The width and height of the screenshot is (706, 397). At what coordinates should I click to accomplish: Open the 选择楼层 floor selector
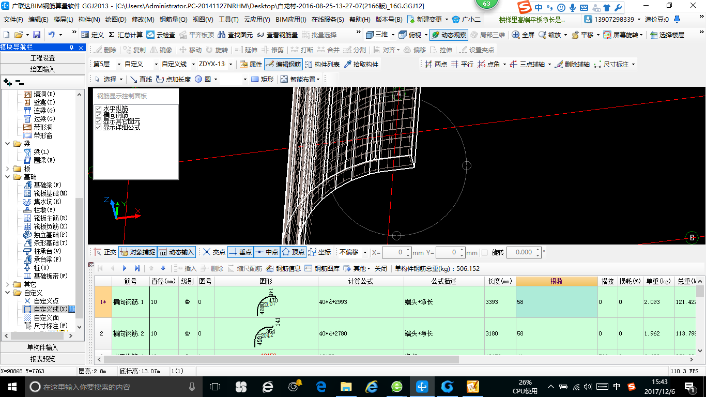click(667, 35)
